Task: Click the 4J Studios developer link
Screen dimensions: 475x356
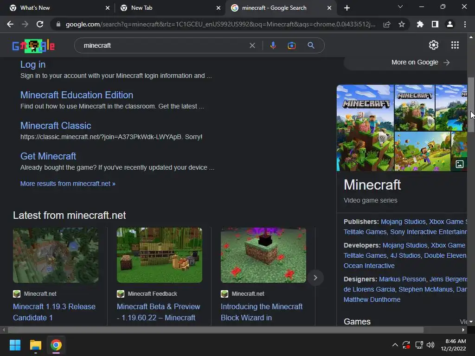Action: 405,255
